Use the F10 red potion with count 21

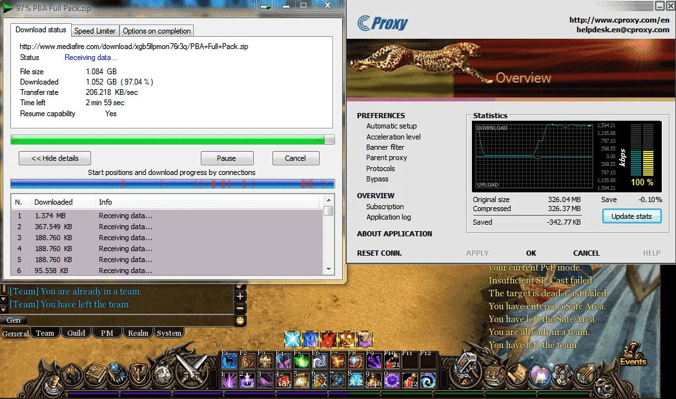392,361
